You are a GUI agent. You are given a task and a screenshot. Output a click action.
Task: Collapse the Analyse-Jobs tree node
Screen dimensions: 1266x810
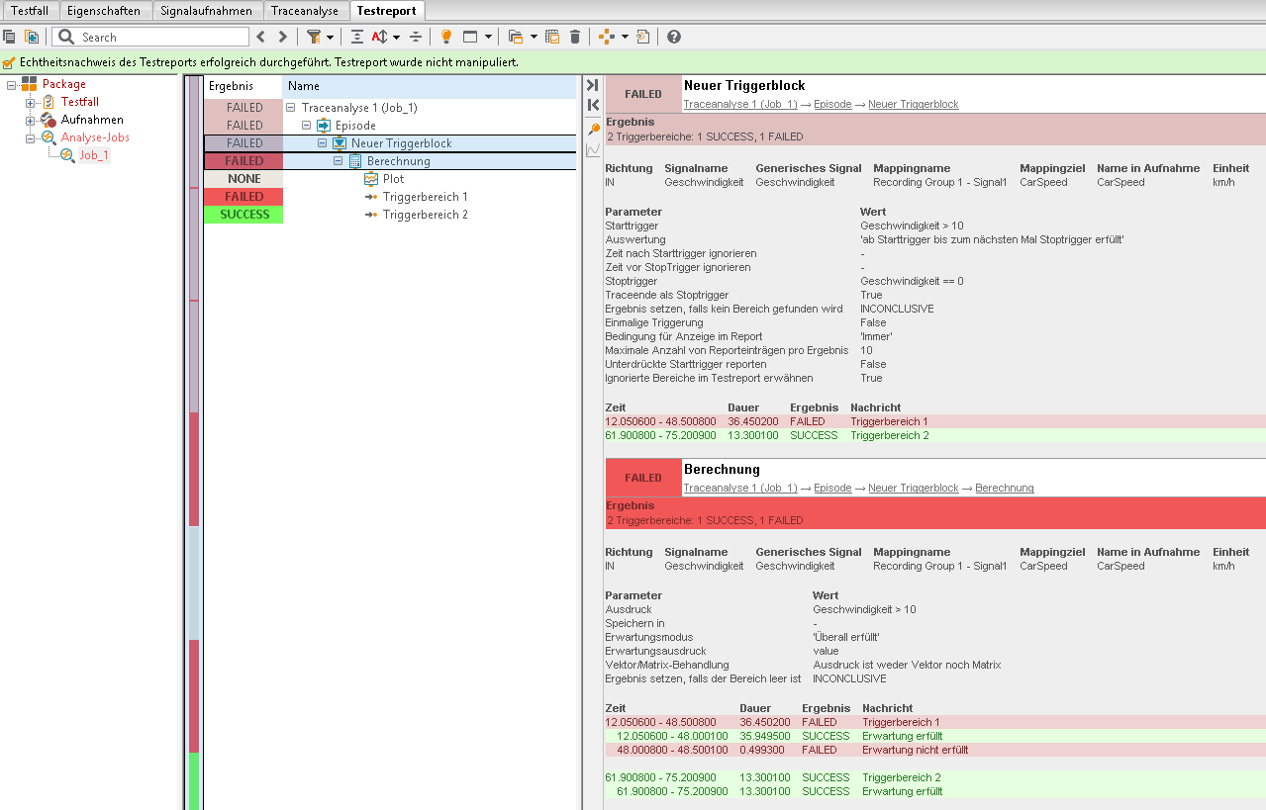pyautogui.click(x=30, y=137)
